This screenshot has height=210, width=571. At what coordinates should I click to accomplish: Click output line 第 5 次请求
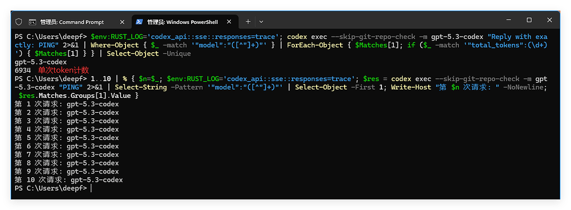coord(67,138)
